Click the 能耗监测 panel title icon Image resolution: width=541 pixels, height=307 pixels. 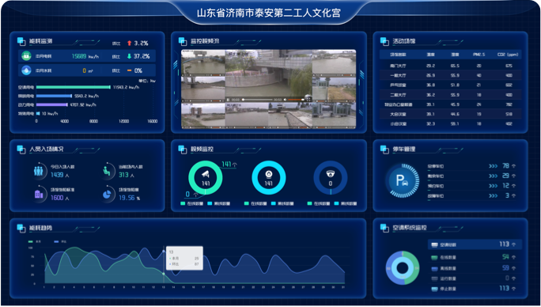tap(21, 41)
